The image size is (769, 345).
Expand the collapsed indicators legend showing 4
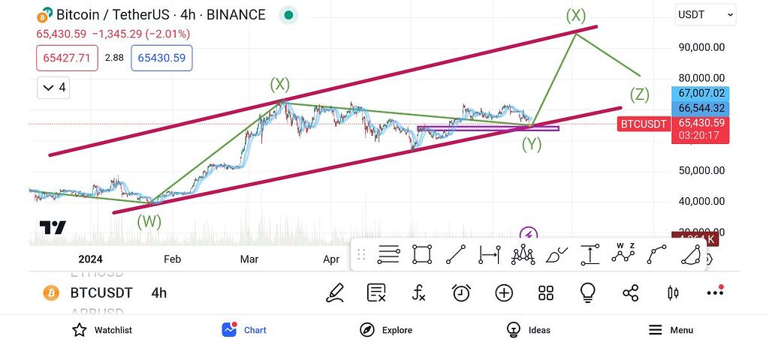click(55, 88)
